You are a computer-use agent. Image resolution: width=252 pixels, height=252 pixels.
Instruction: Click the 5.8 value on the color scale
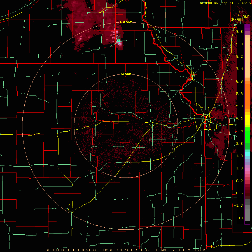click(x=239, y=94)
